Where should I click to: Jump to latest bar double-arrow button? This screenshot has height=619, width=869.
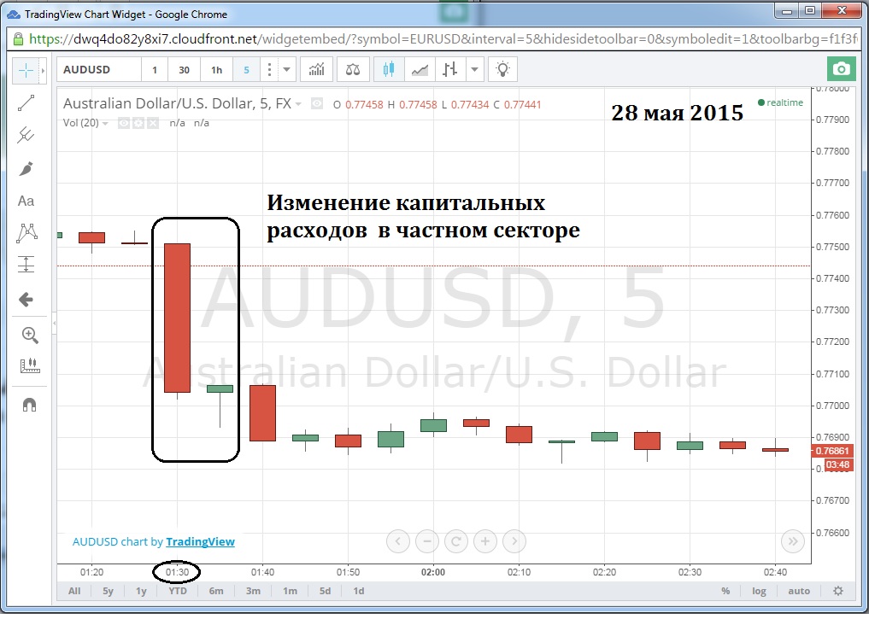click(x=792, y=541)
